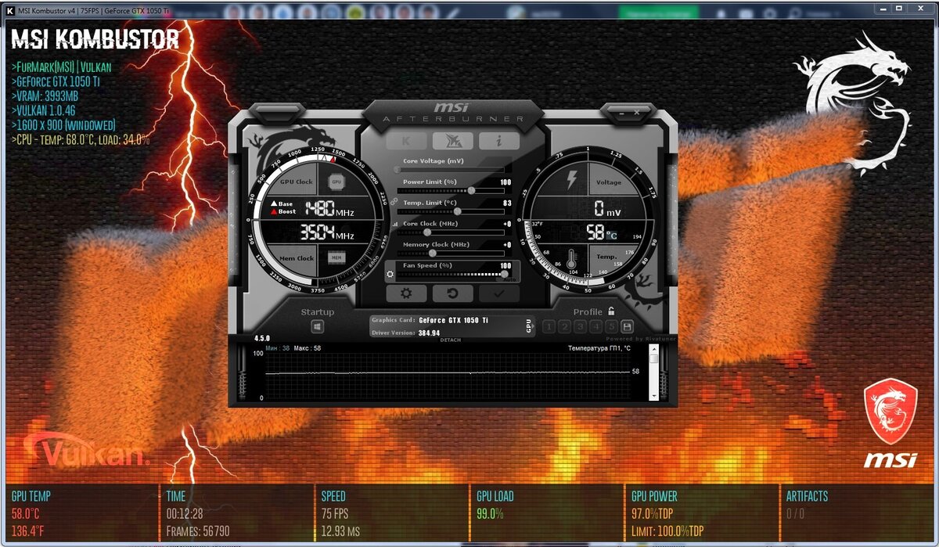Open Afterburner settings gear button

406,293
